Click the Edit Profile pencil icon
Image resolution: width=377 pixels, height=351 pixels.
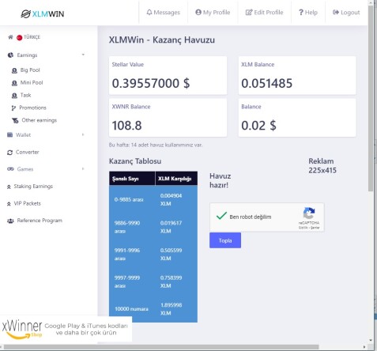249,12
